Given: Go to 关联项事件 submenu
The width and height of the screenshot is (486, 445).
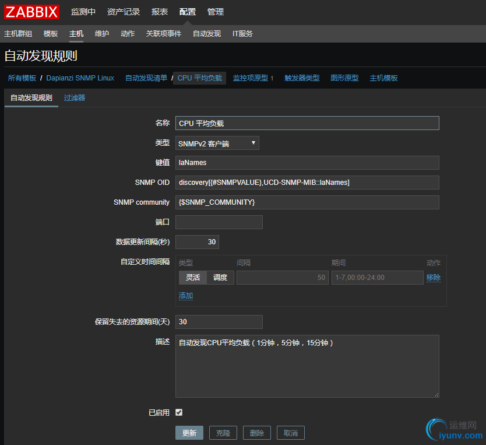Looking at the screenshot, I should (164, 33).
